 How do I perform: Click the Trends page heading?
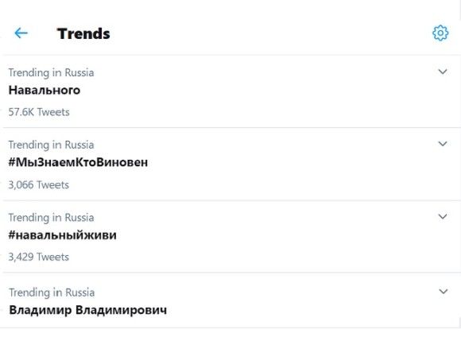[x=83, y=33]
